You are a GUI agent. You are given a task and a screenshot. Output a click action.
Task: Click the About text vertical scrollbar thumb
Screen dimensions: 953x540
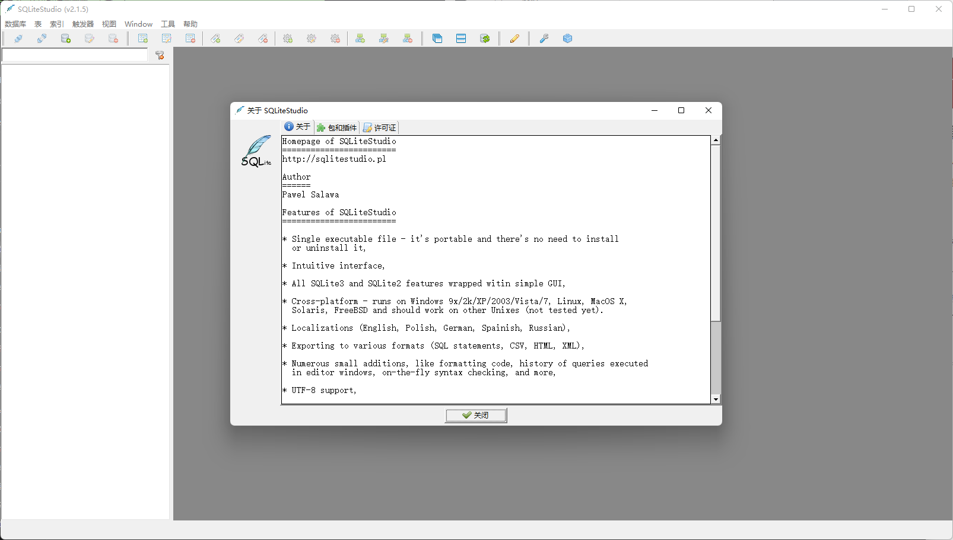[x=716, y=234]
